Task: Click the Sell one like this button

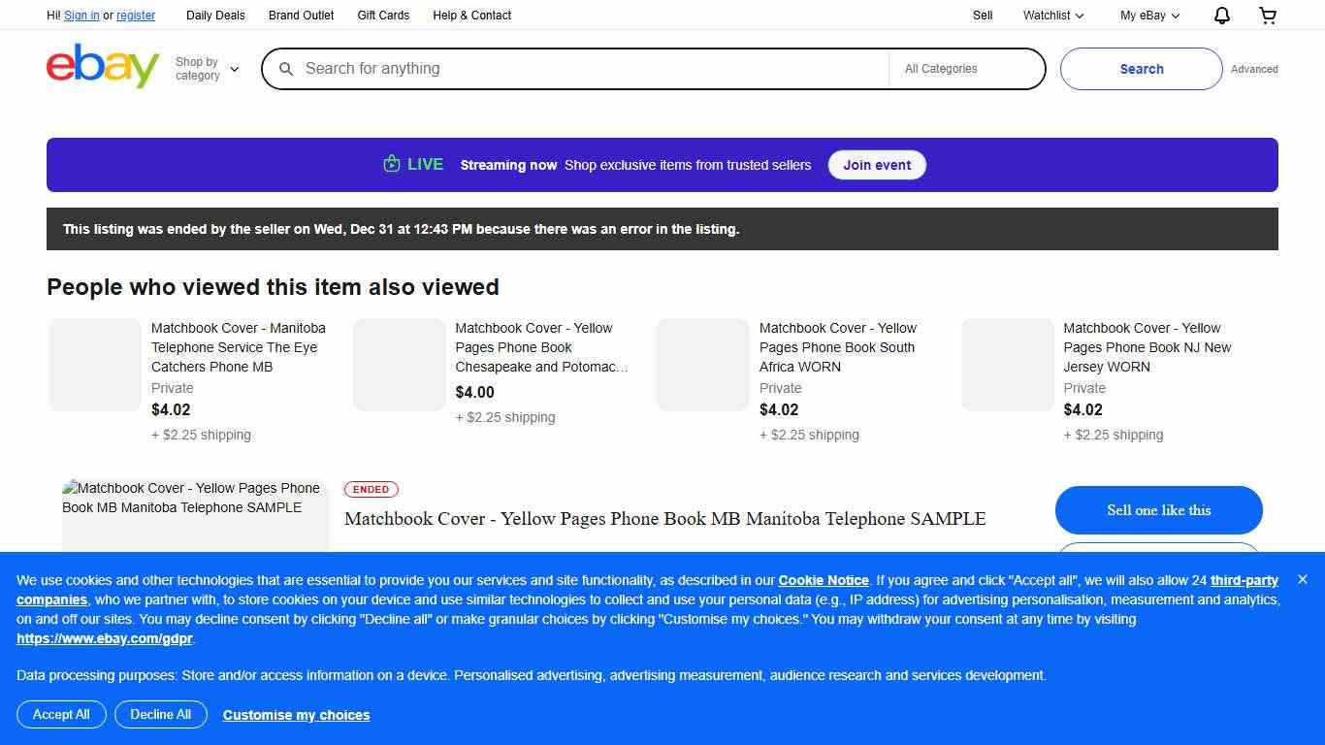Action: pos(1158,510)
